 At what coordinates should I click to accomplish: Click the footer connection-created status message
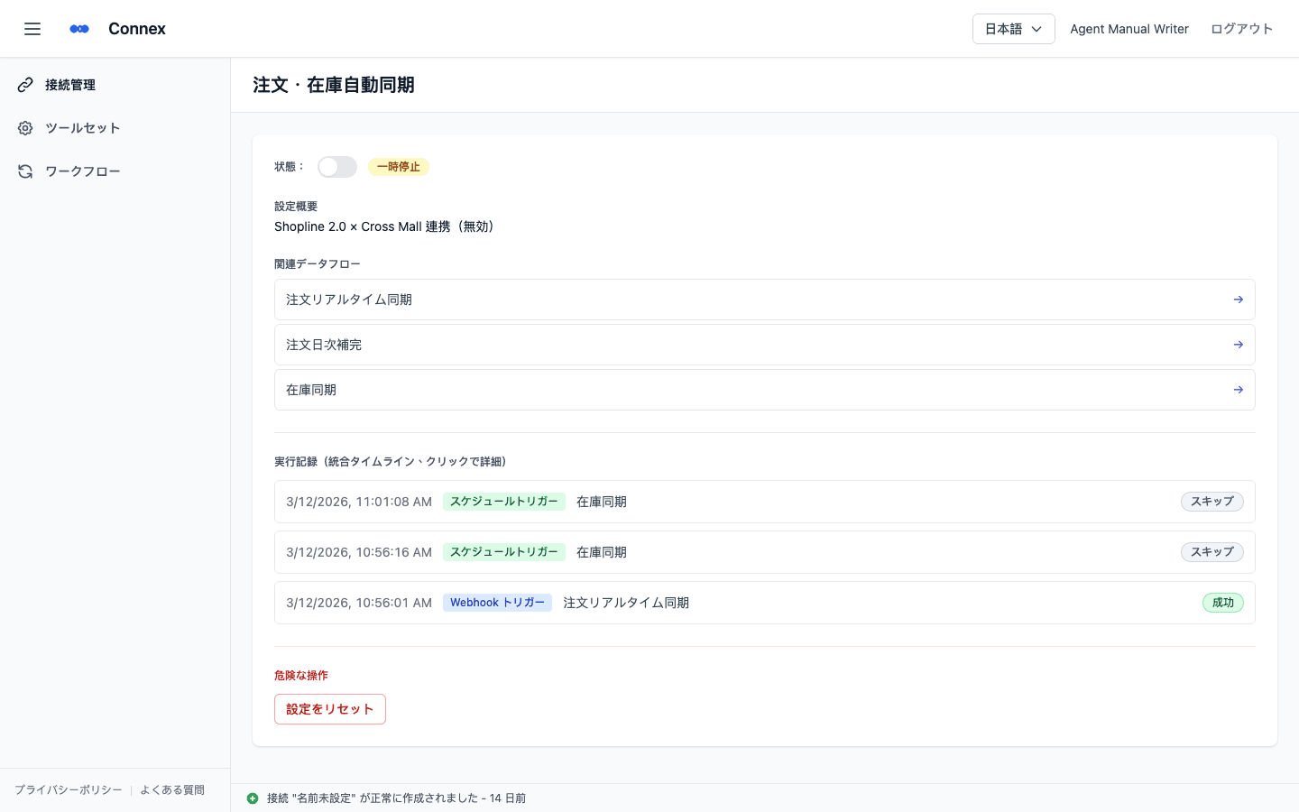397,798
